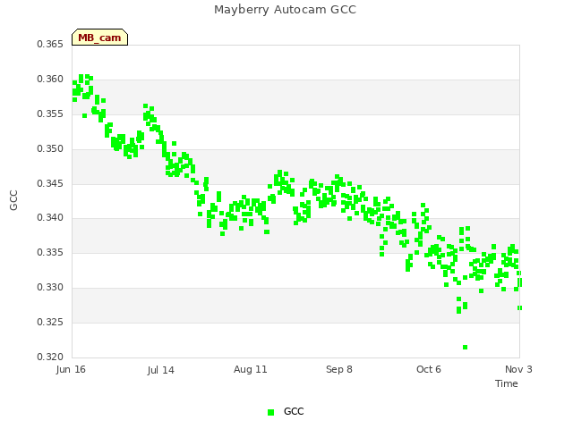Select the Sep 8 x-axis label
573x429 pixels.
tap(339, 369)
